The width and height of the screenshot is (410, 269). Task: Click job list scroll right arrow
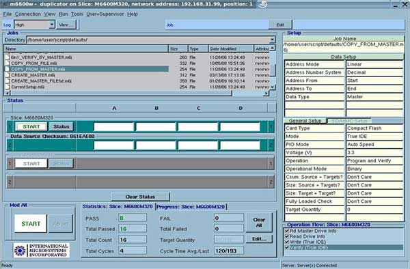pyautogui.click(x=266, y=93)
